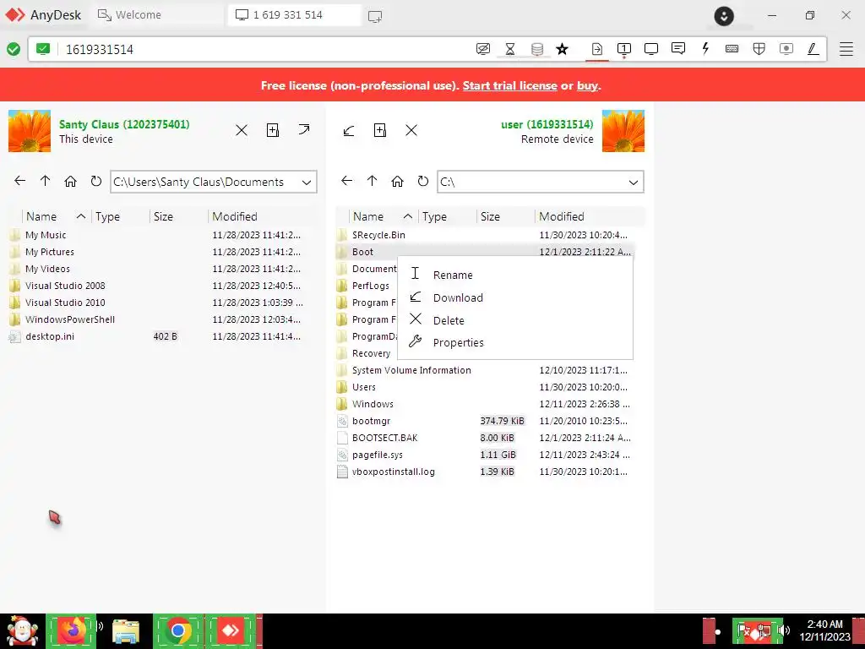The width and height of the screenshot is (865, 649).
Task: Click the remote Modified column header
Action: 561,216
